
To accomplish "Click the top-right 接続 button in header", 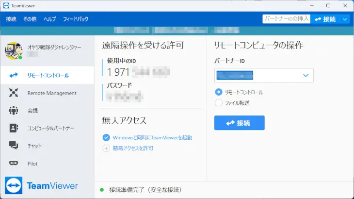I will pyautogui.click(x=325, y=19).
